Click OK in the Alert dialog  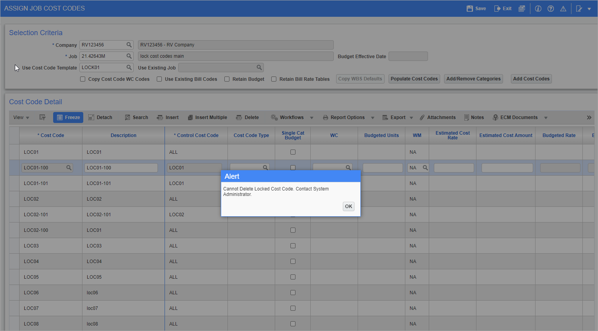tap(349, 206)
